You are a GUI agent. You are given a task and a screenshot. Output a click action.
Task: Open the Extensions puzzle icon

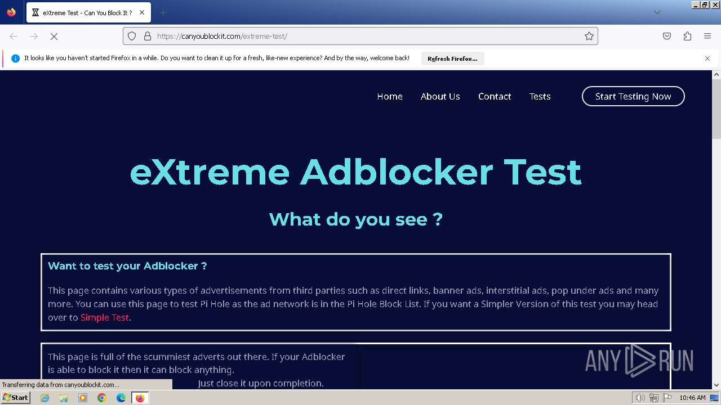[687, 36]
